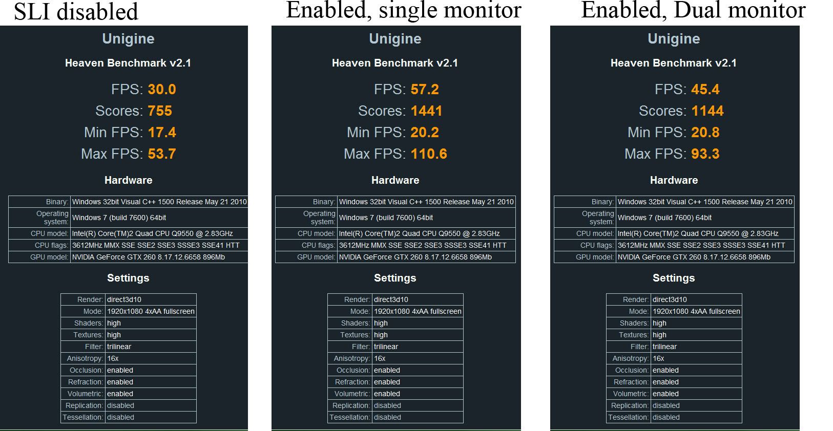
Task: Click Filter 'trilinear' in SLI disabled panel
Action: [119, 347]
